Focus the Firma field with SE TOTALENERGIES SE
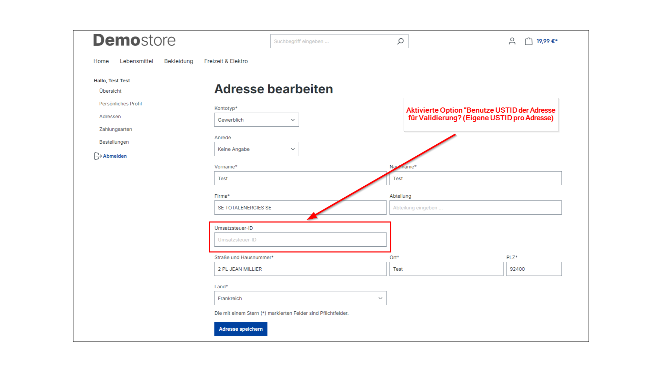This screenshot has height=372, width=662. (300, 208)
